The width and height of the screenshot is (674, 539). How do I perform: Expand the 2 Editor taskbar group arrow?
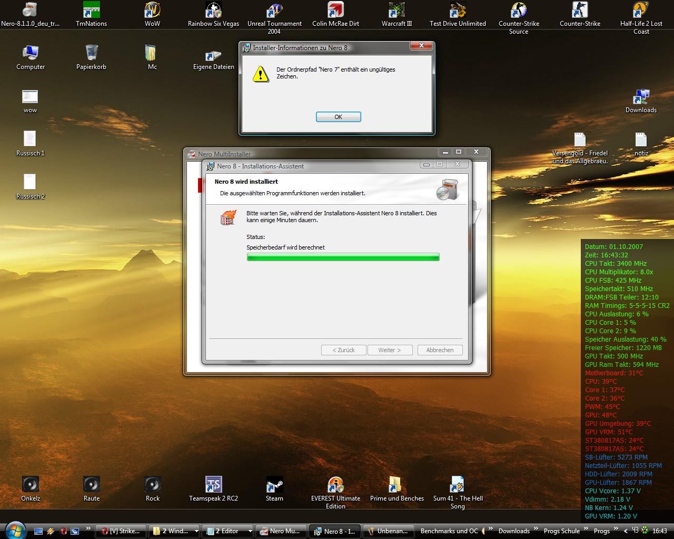click(x=250, y=531)
